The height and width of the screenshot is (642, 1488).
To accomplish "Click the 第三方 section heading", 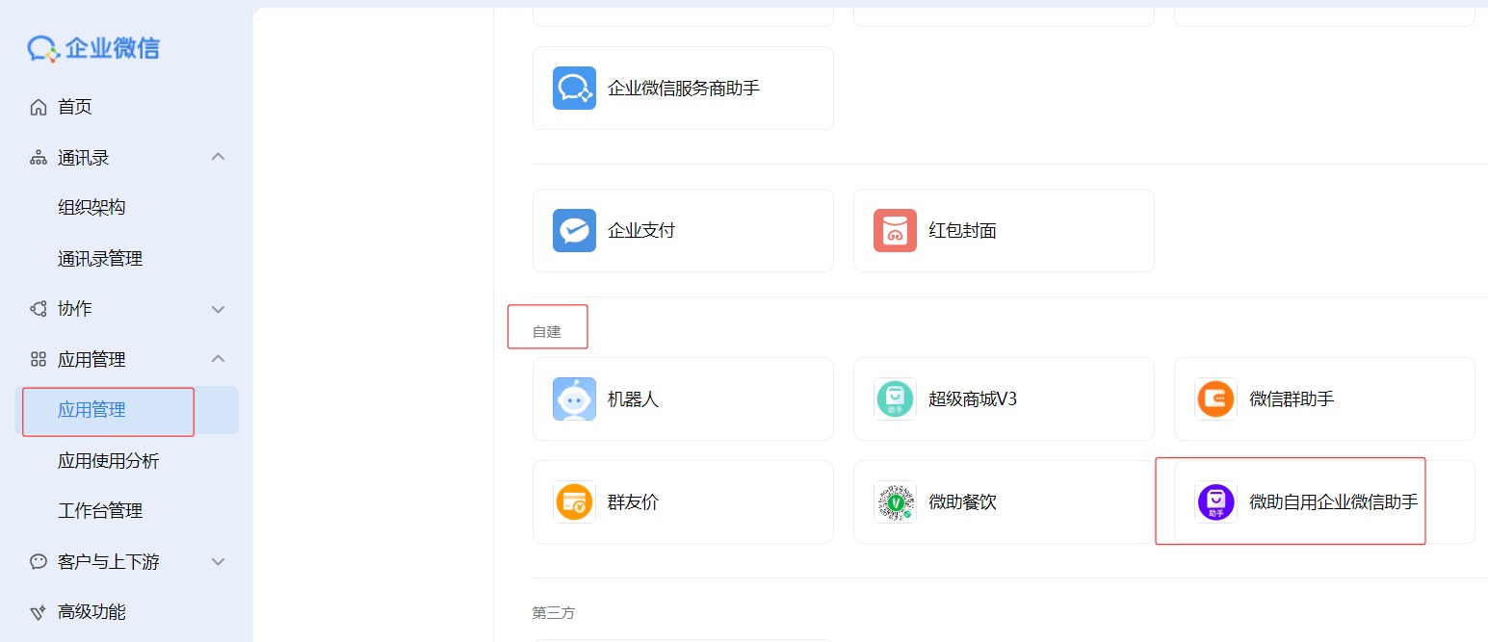I will pos(554,612).
